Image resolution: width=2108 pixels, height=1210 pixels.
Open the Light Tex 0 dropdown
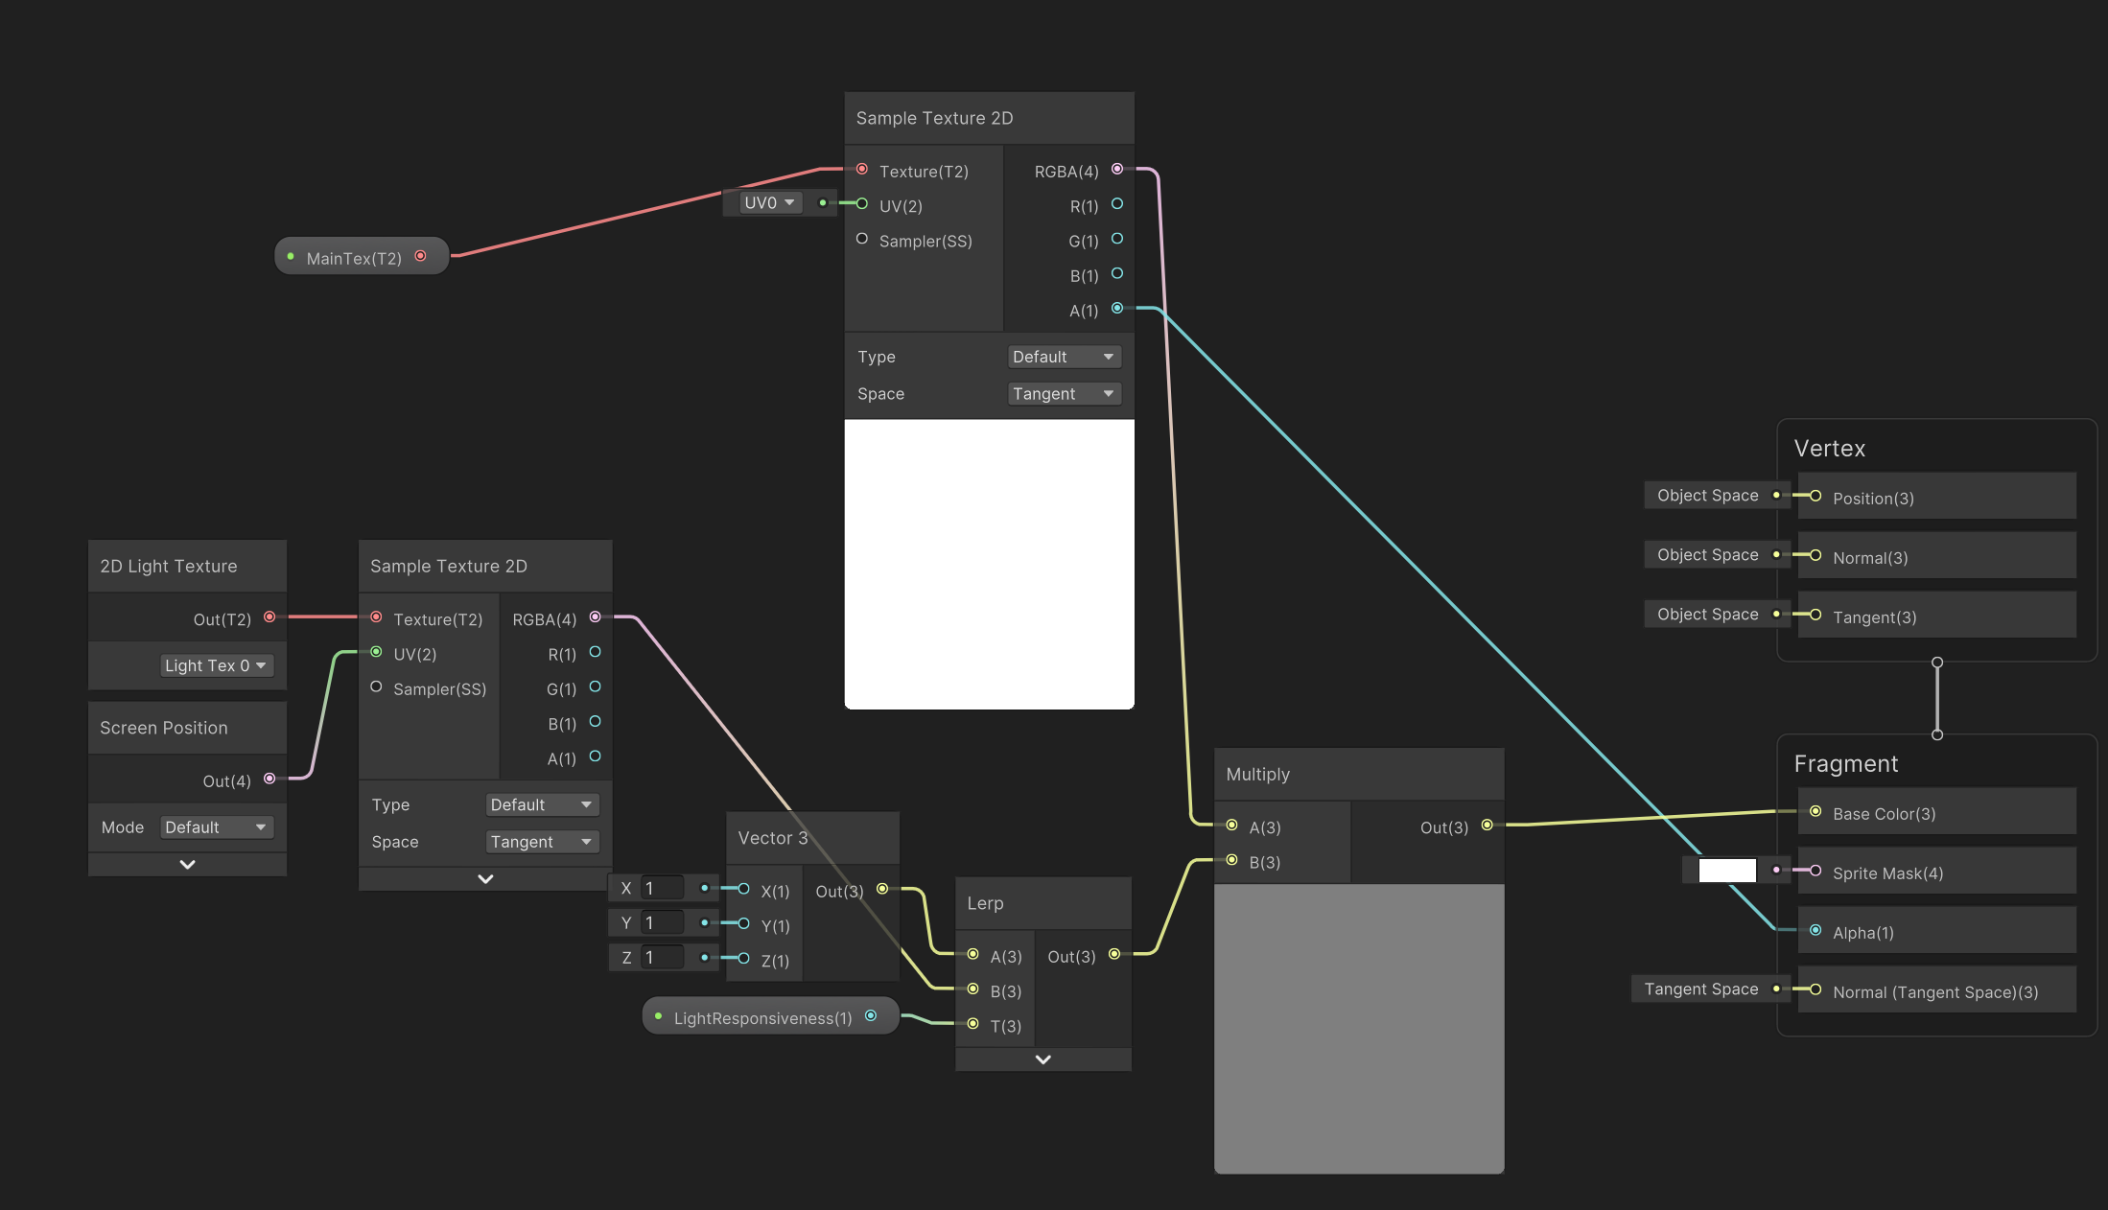(x=216, y=664)
